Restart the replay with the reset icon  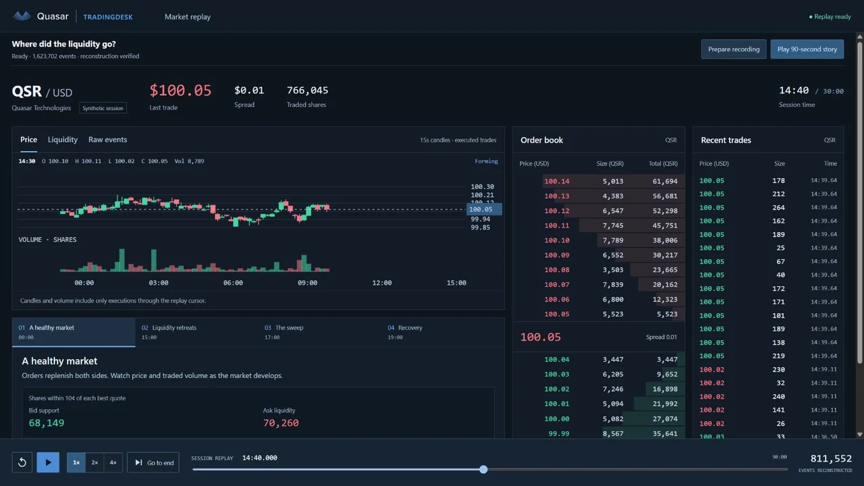click(x=22, y=462)
